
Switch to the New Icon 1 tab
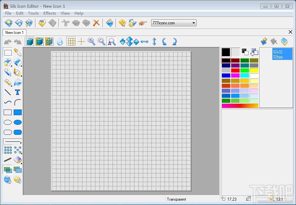point(14,33)
